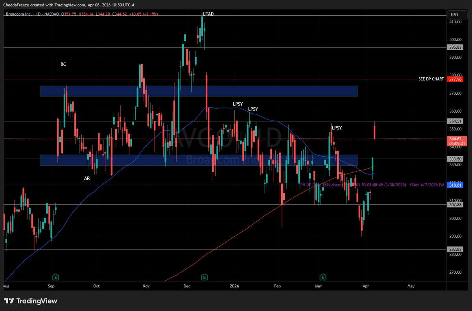Screen dimensions: 472x311
Task: Select the 282.83 price level label
Action: [454, 249]
